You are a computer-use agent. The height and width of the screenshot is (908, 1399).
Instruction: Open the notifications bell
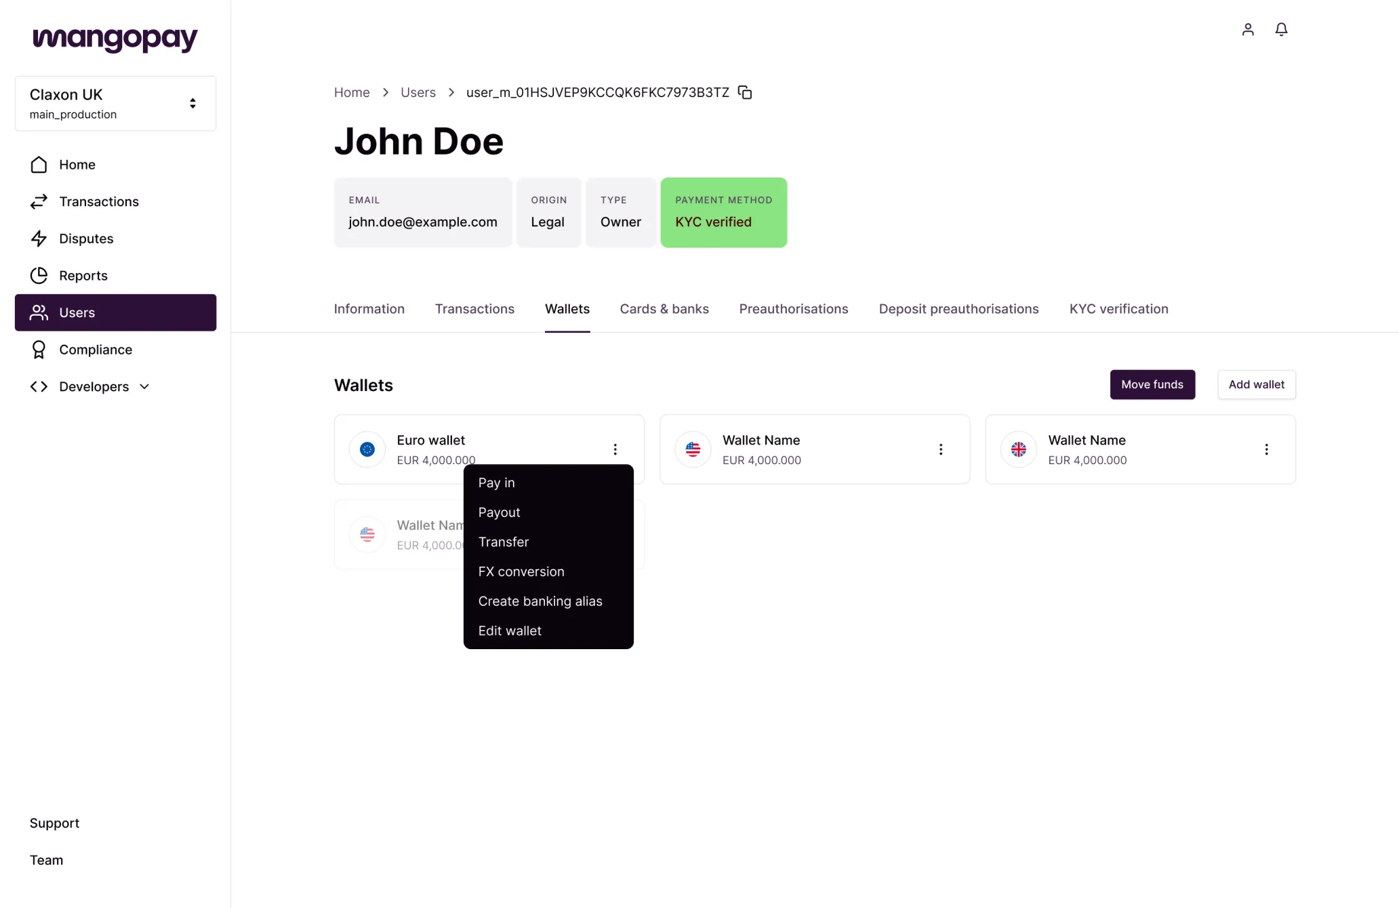pos(1281,30)
